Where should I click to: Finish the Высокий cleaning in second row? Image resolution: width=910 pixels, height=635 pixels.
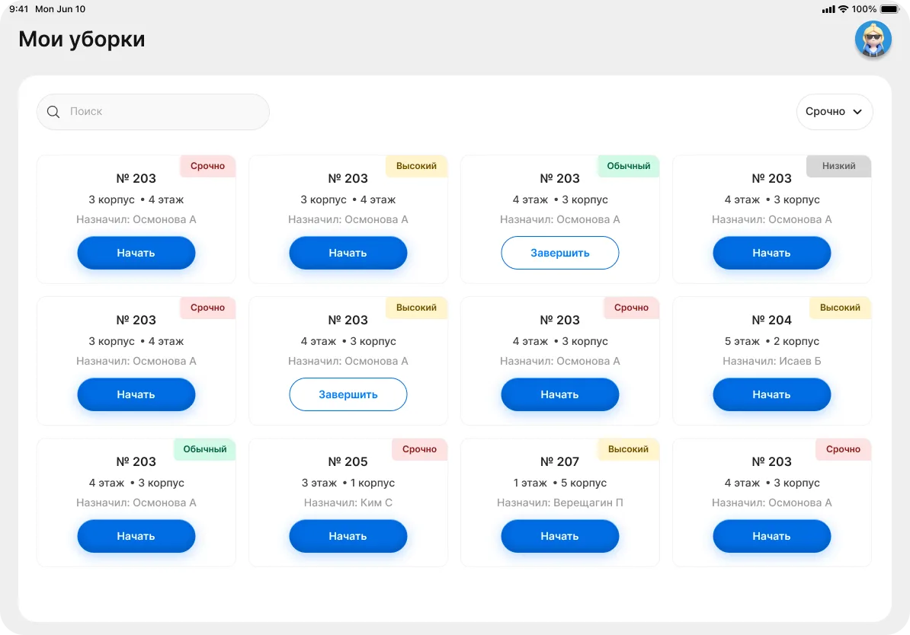[x=348, y=394]
